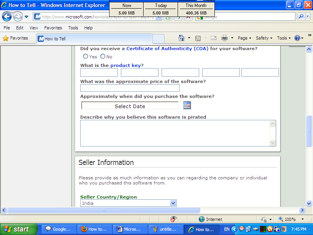Click the first product key field

click(x=99, y=72)
